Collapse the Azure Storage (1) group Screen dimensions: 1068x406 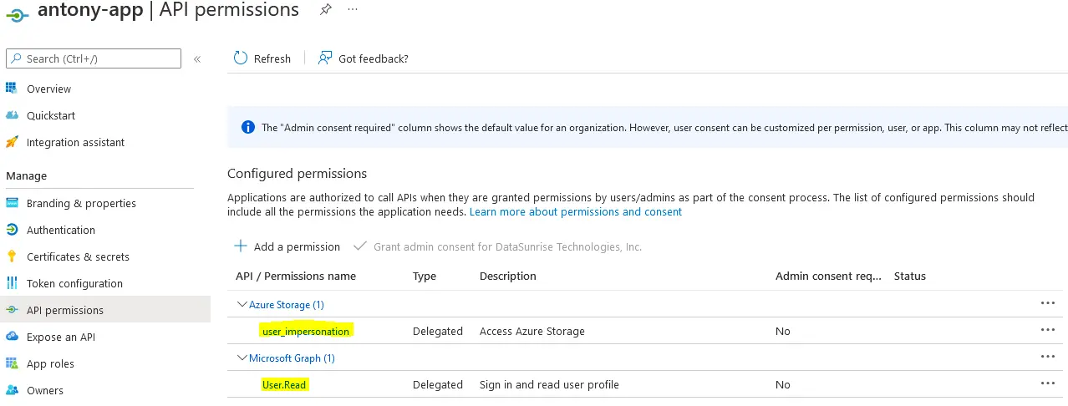point(242,305)
